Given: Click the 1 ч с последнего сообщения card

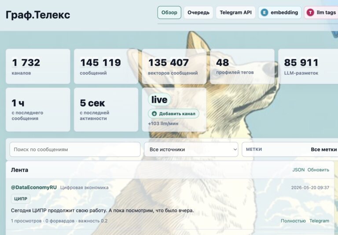Looking at the screenshot, I should pos(38,110).
